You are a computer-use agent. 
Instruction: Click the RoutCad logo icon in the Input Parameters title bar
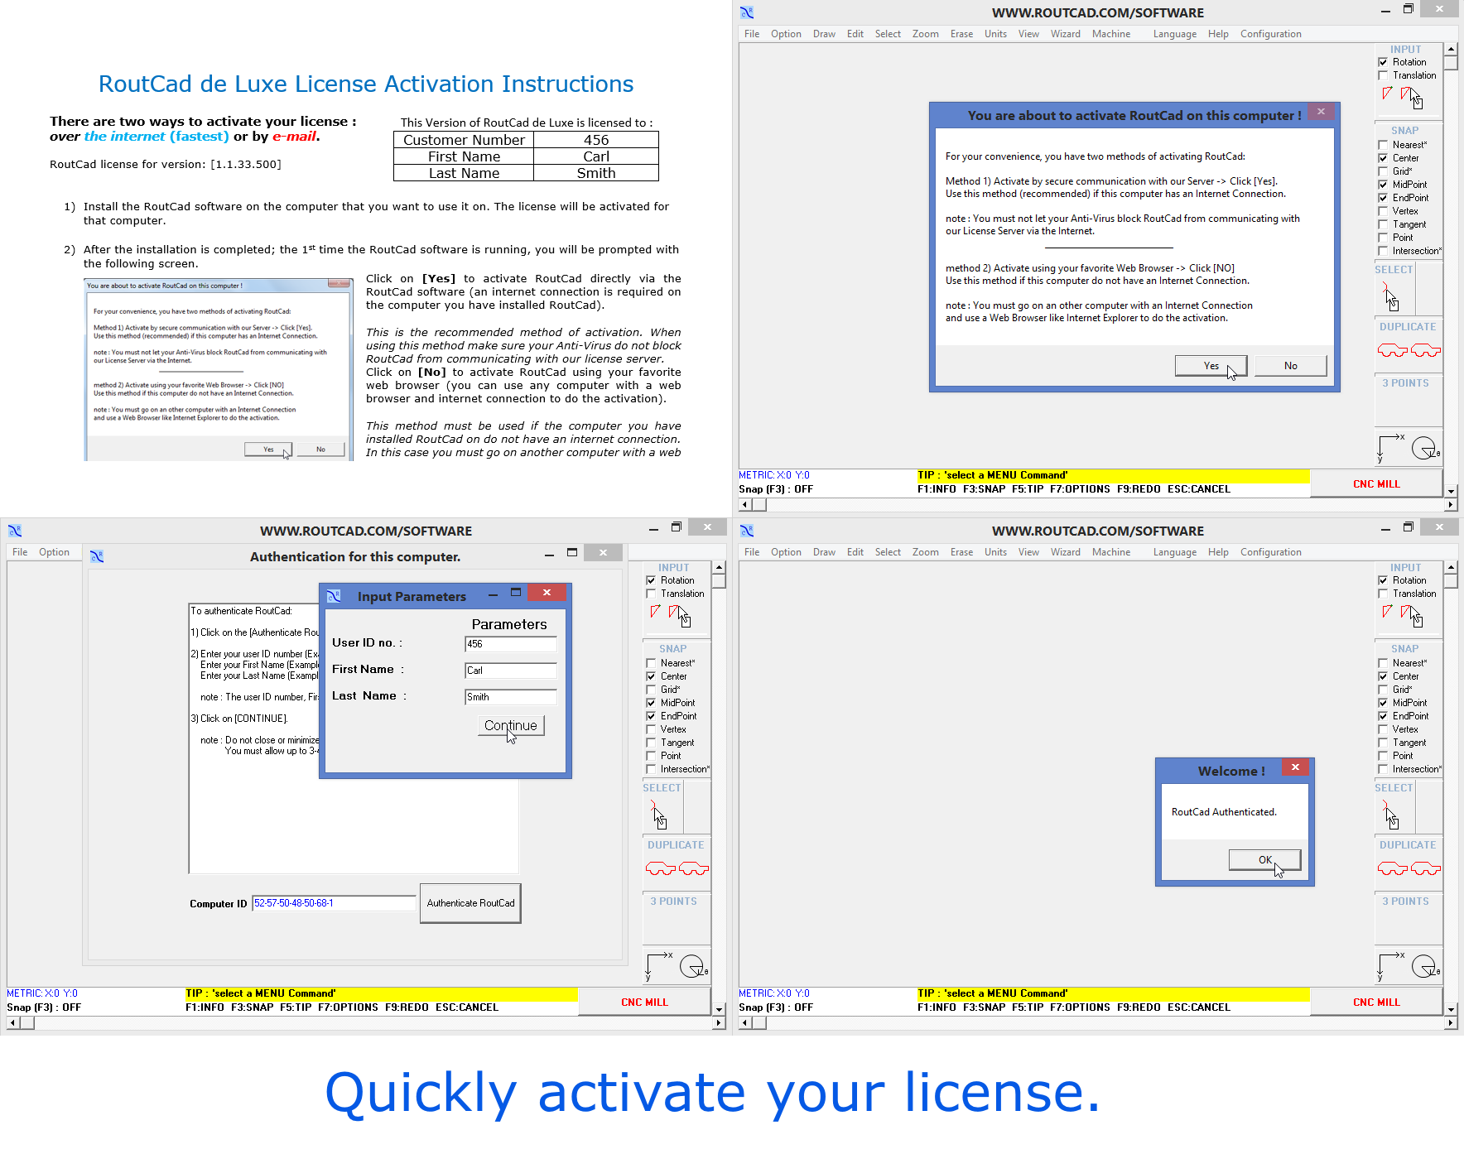(334, 596)
